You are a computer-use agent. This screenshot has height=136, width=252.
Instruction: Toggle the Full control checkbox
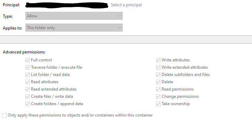[27, 60]
